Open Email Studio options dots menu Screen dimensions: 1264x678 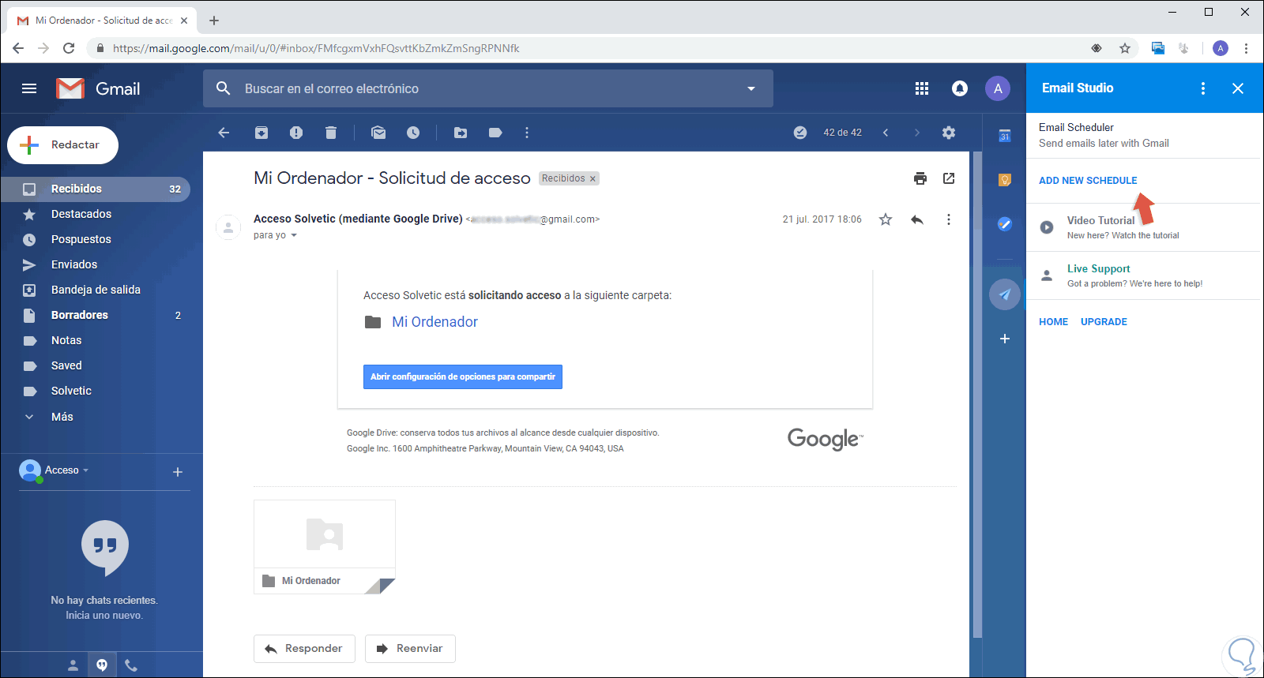tap(1203, 88)
